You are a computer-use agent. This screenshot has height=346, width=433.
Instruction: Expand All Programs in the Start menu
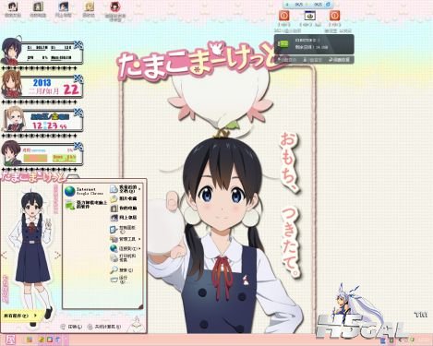[x=20, y=316]
